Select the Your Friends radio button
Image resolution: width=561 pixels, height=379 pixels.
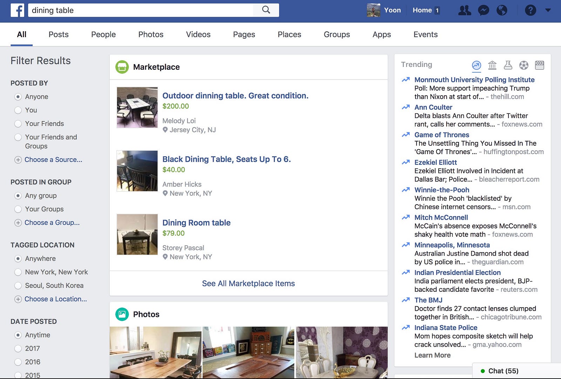[18, 124]
